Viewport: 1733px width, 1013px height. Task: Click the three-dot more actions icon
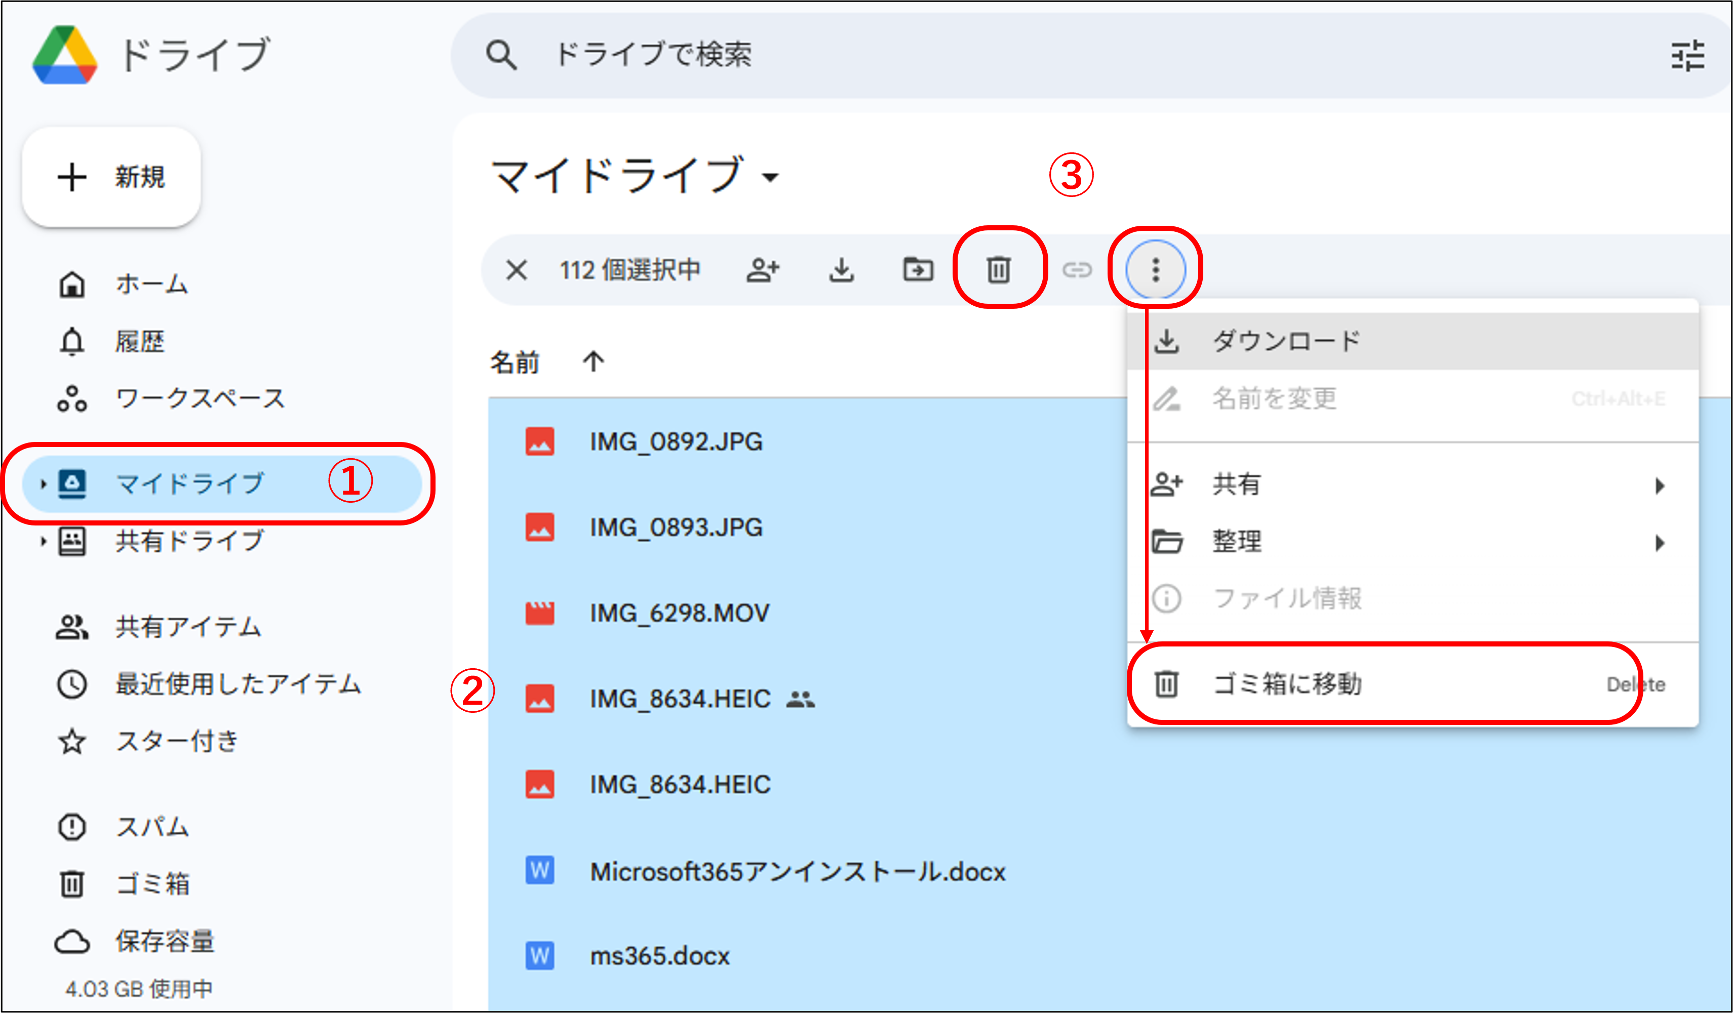coord(1155,269)
